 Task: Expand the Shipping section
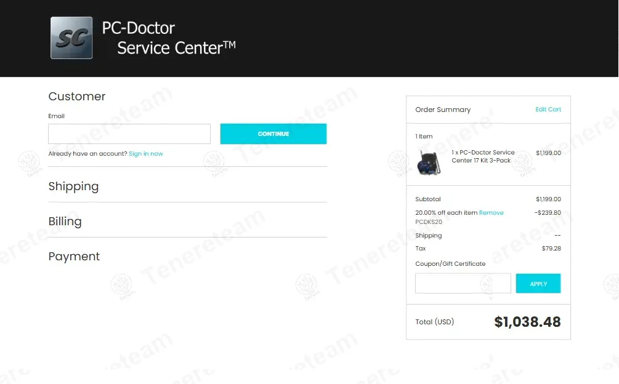tap(73, 186)
